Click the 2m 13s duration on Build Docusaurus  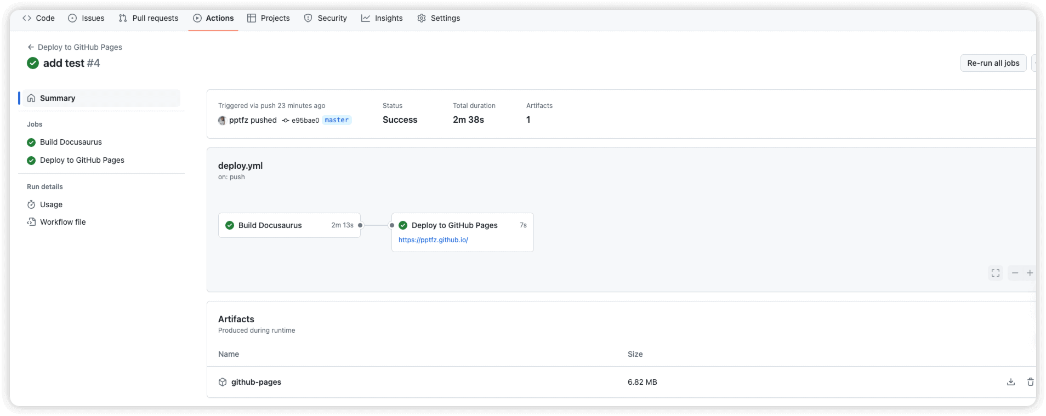click(x=342, y=225)
